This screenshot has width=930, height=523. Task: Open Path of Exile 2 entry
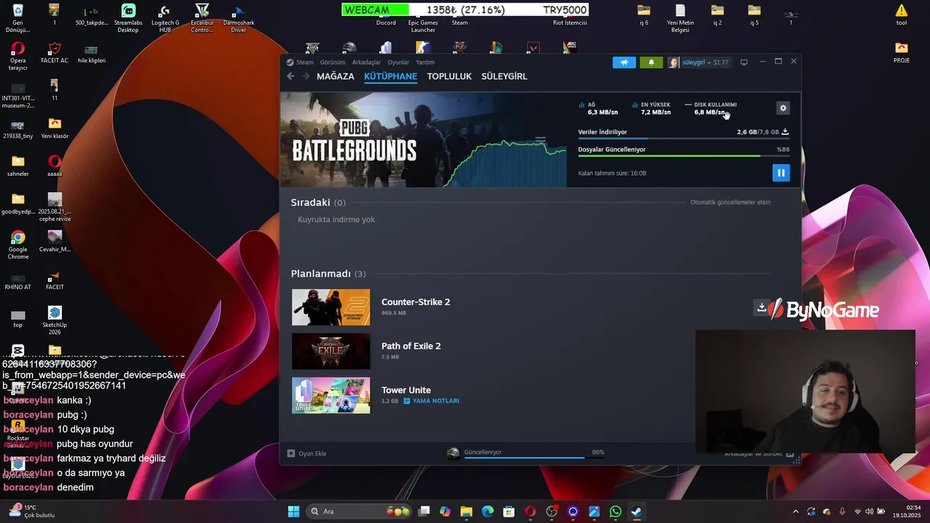pos(411,346)
